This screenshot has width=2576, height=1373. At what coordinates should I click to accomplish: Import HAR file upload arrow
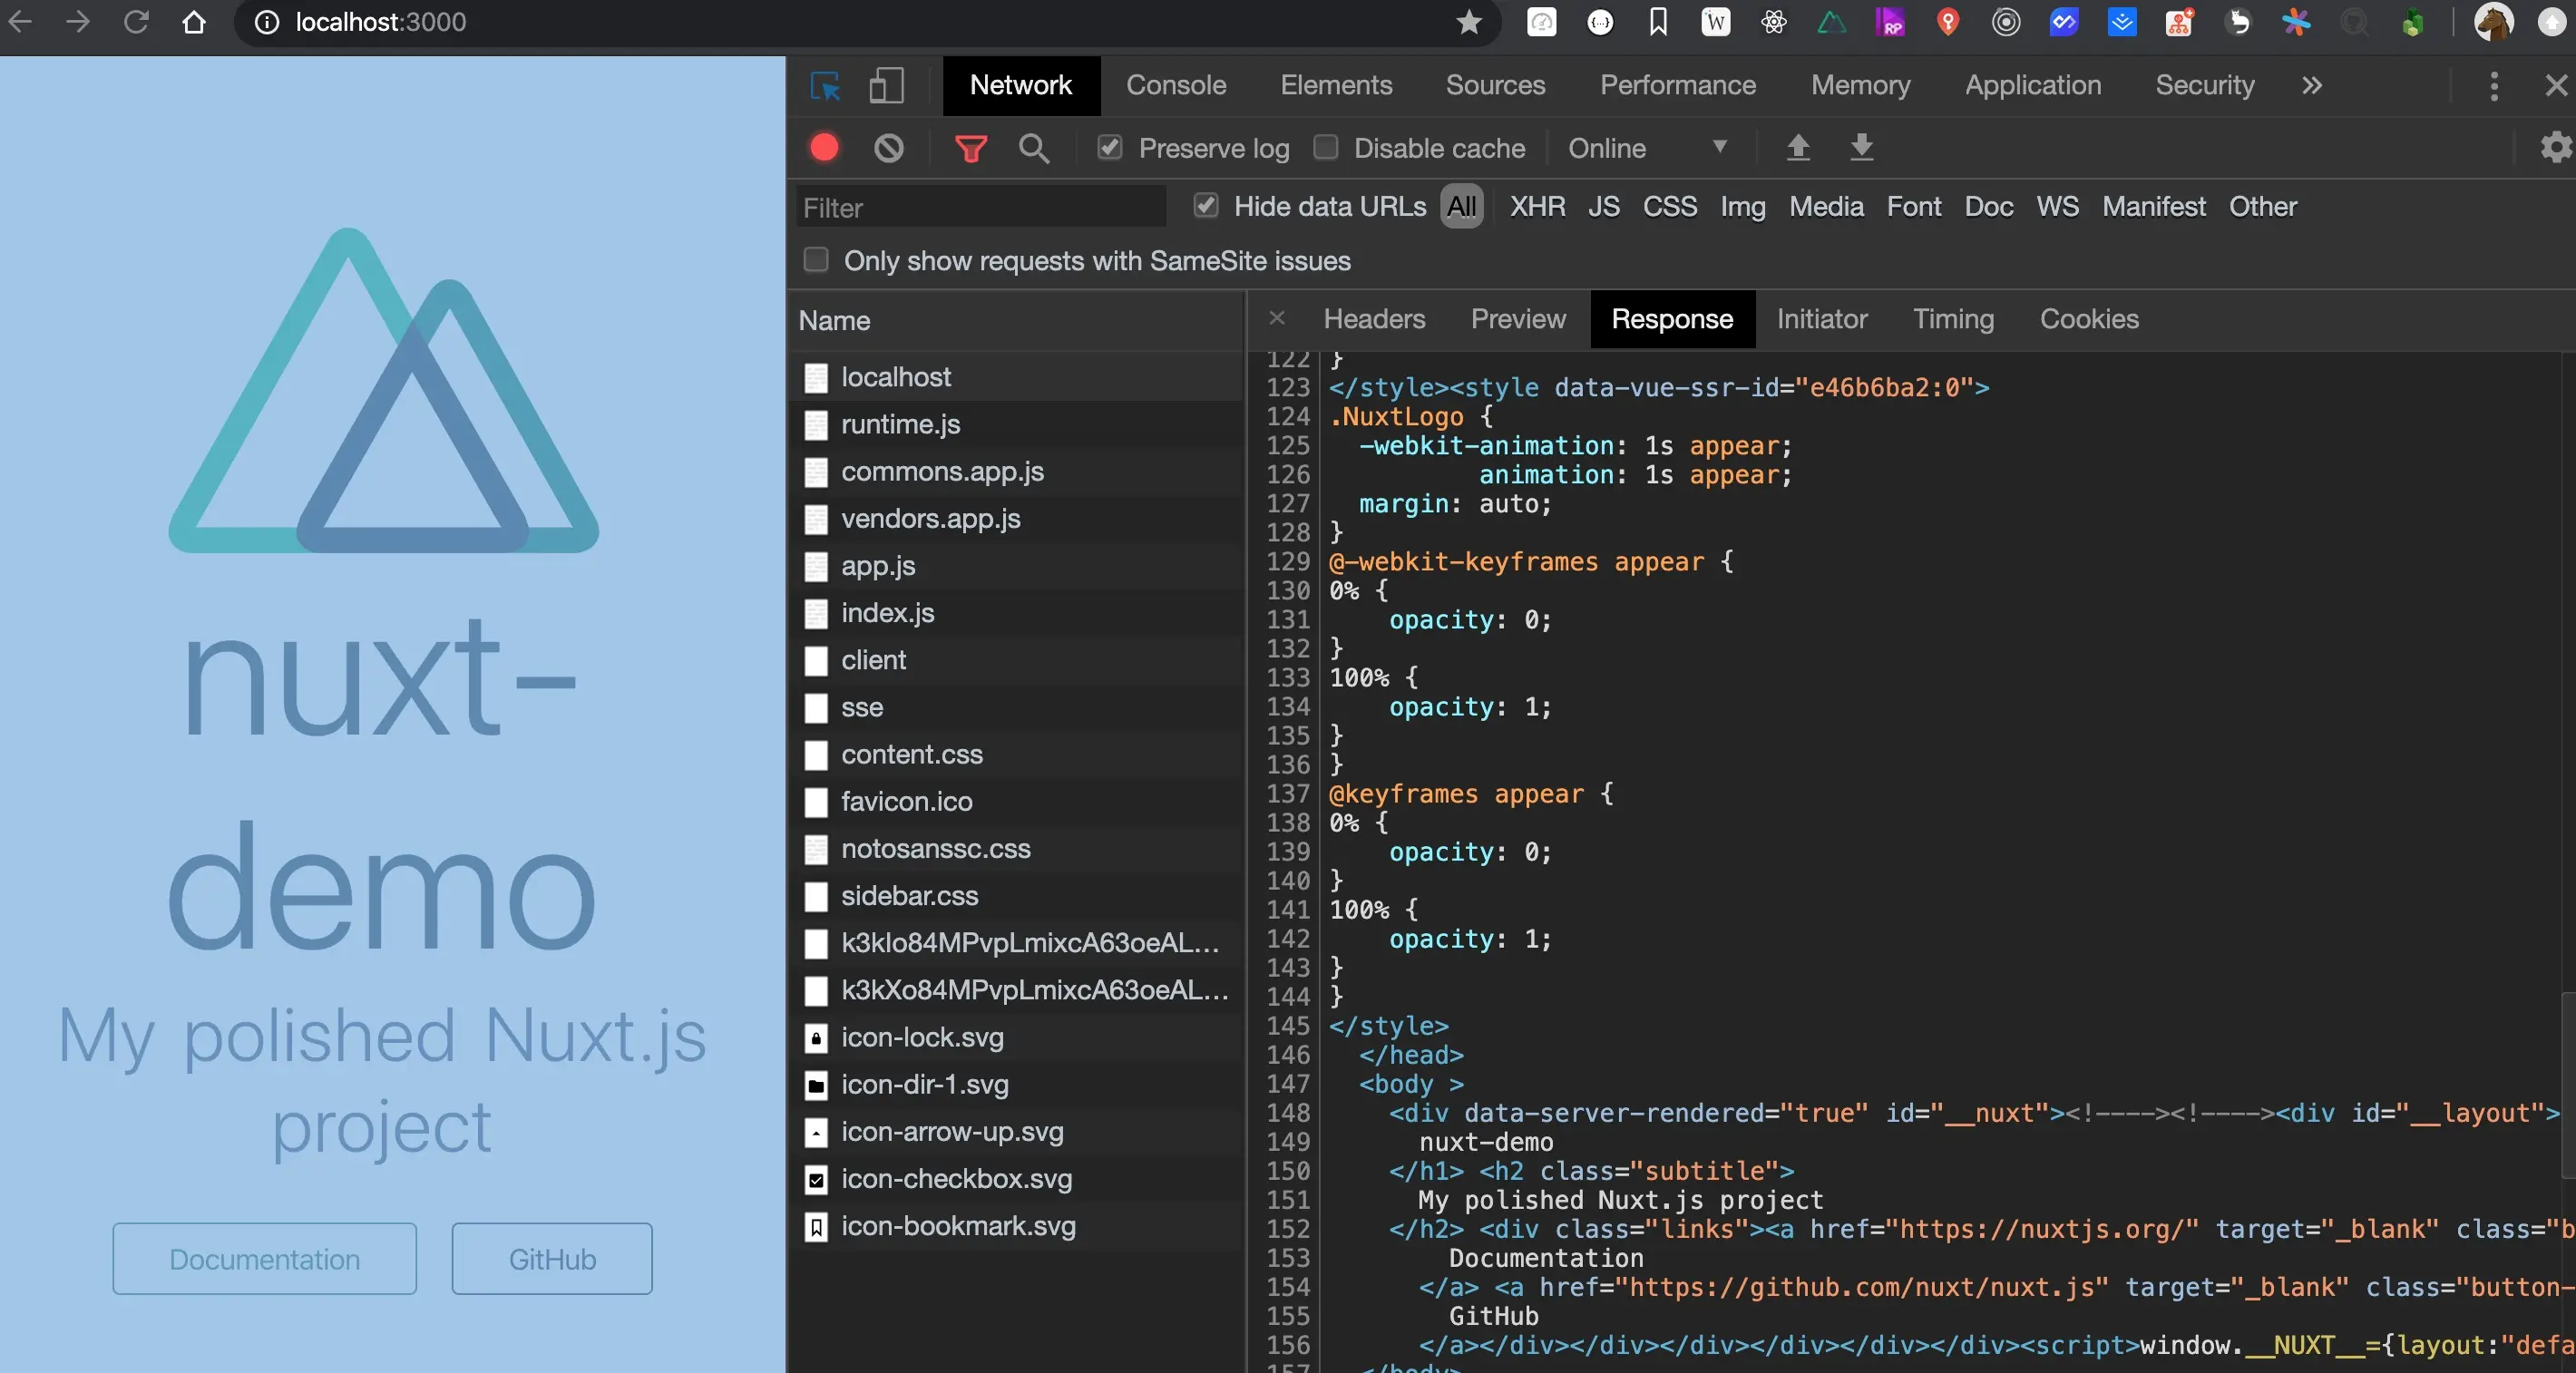click(x=1797, y=147)
